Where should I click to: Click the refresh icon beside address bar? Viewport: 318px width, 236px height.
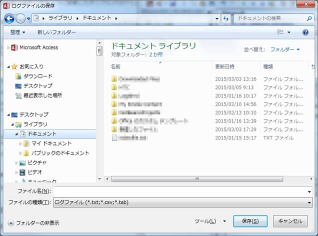pyautogui.click(x=226, y=18)
